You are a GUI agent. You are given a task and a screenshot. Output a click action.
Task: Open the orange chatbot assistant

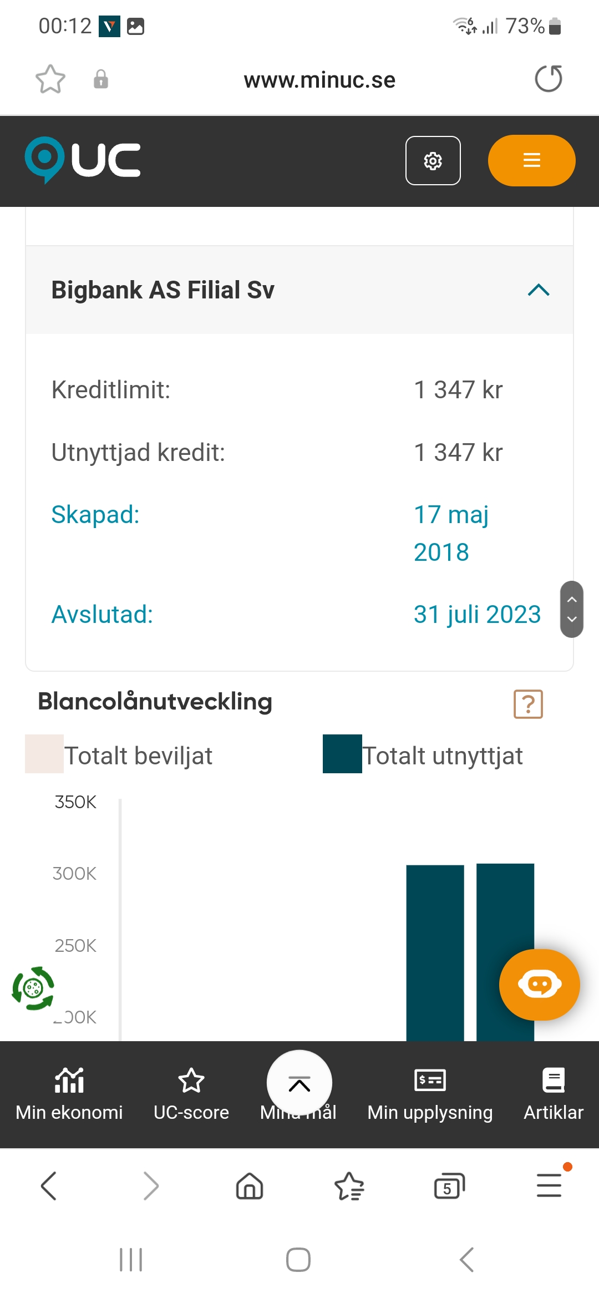pos(539,985)
